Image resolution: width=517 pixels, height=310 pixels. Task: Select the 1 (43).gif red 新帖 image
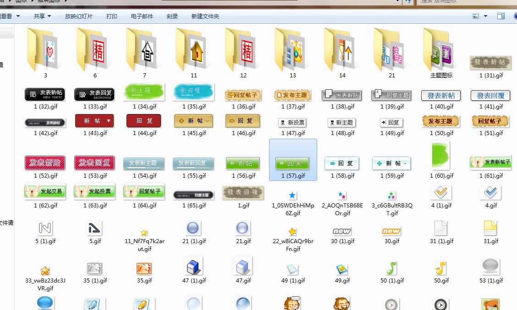coord(94,120)
